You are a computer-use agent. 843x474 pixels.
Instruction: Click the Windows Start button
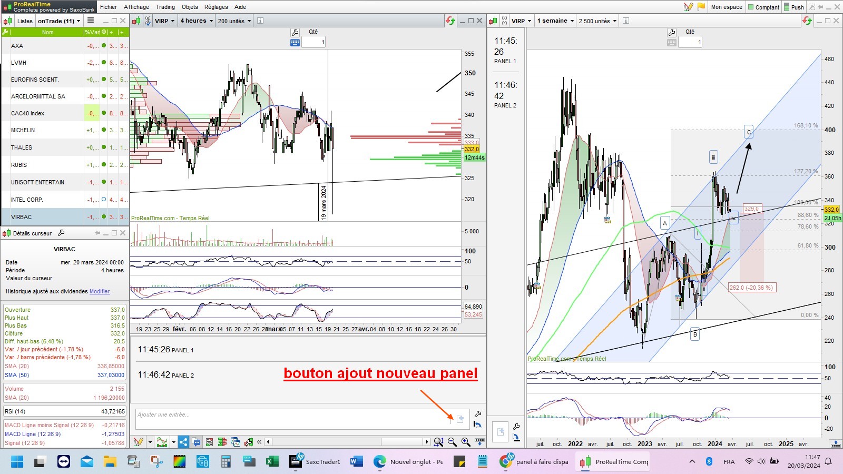(17, 462)
